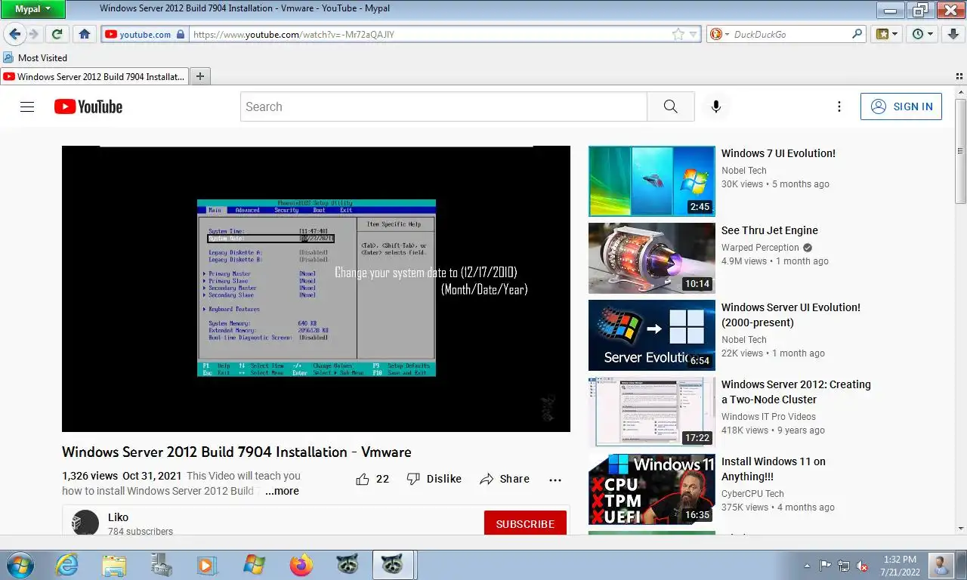
Task: Click the video player to play or pause
Action: point(316,288)
